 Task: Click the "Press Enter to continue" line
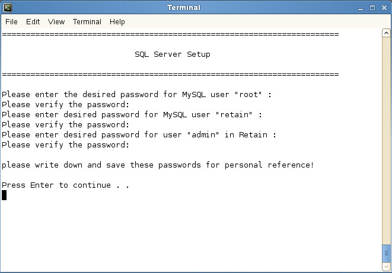tap(65, 185)
